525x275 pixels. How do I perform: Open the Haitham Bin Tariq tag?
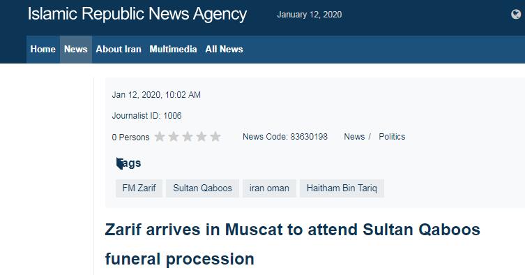coord(342,188)
